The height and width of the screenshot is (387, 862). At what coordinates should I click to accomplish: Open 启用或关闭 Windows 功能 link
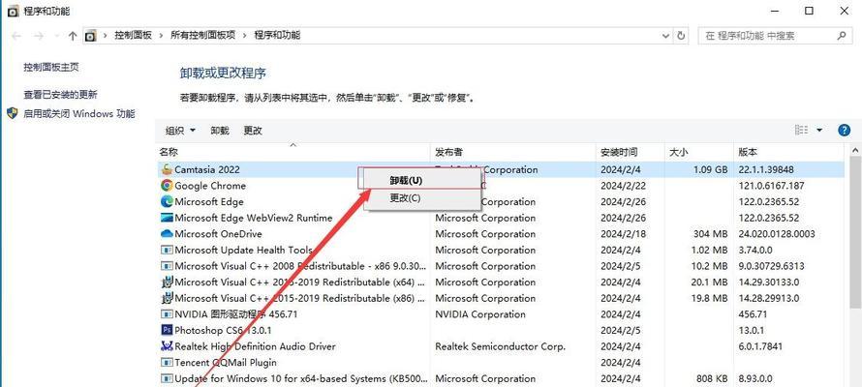tap(78, 113)
